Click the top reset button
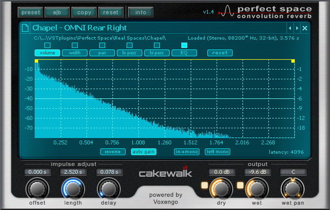 click(111, 12)
